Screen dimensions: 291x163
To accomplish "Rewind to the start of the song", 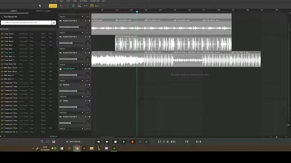I will (x=99, y=142).
